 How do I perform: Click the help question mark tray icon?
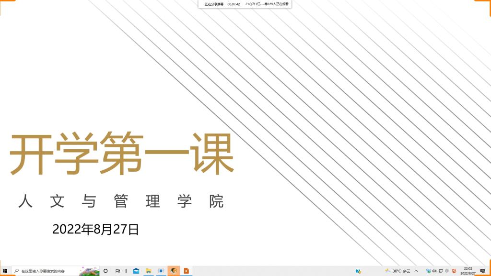tap(358, 271)
